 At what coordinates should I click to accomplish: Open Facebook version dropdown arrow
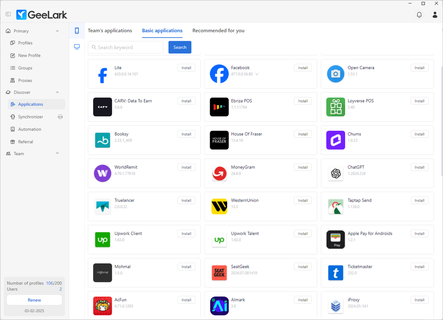click(257, 74)
